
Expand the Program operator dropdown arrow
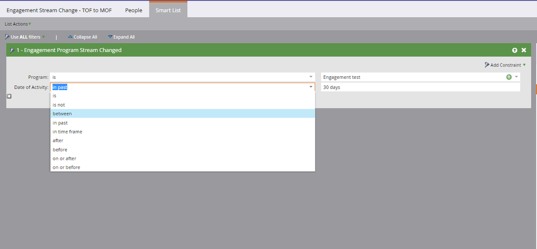coord(310,77)
